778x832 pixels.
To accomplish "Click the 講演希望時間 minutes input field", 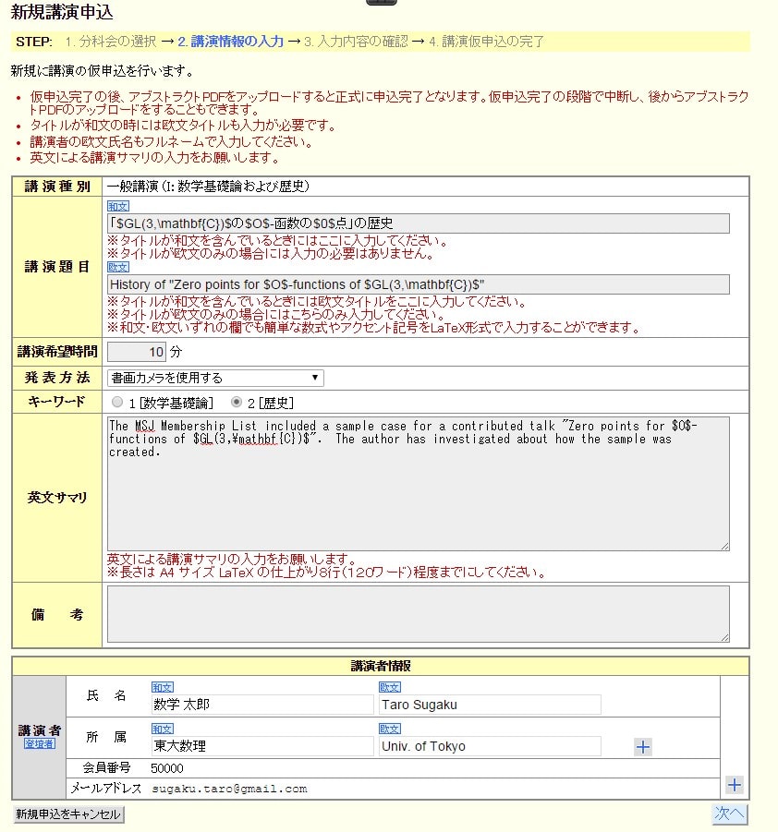I will click(x=137, y=352).
